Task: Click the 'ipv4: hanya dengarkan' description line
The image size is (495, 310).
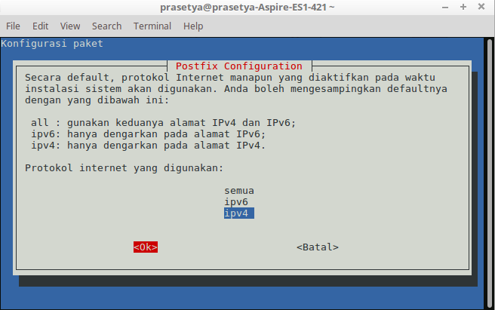Action: pyautogui.click(x=148, y=146)
